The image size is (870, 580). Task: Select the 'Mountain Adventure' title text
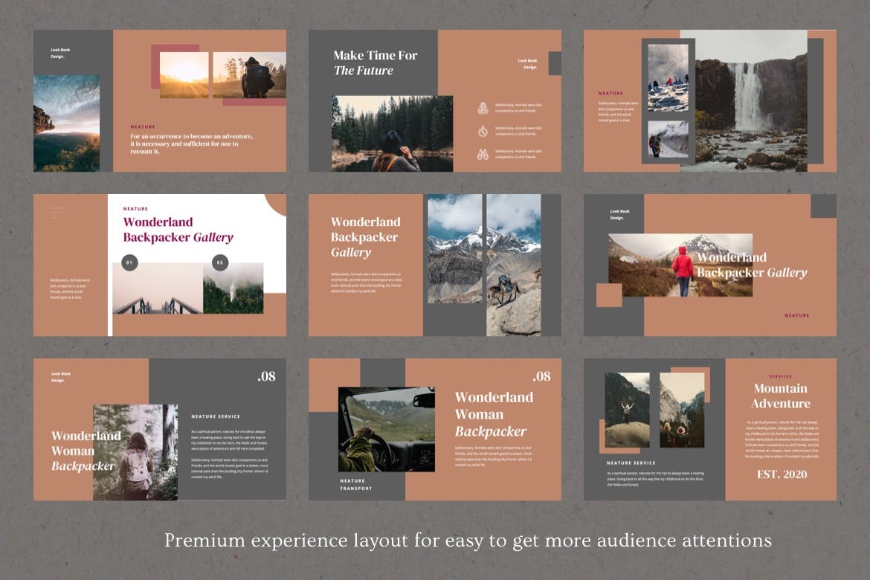tap(780, 396)
